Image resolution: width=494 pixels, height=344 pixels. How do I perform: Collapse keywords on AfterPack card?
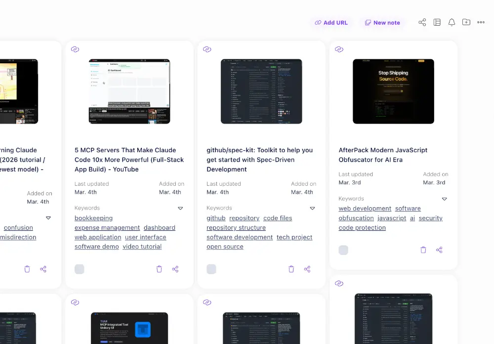coord(444,199)
